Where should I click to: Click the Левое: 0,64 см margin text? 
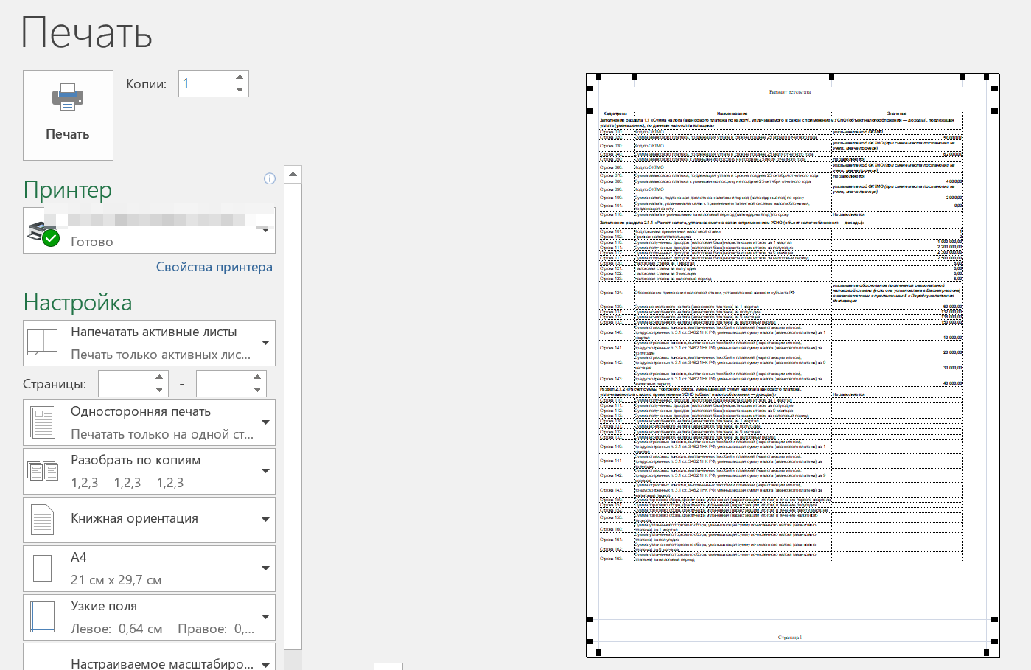[x=116, y=629]
